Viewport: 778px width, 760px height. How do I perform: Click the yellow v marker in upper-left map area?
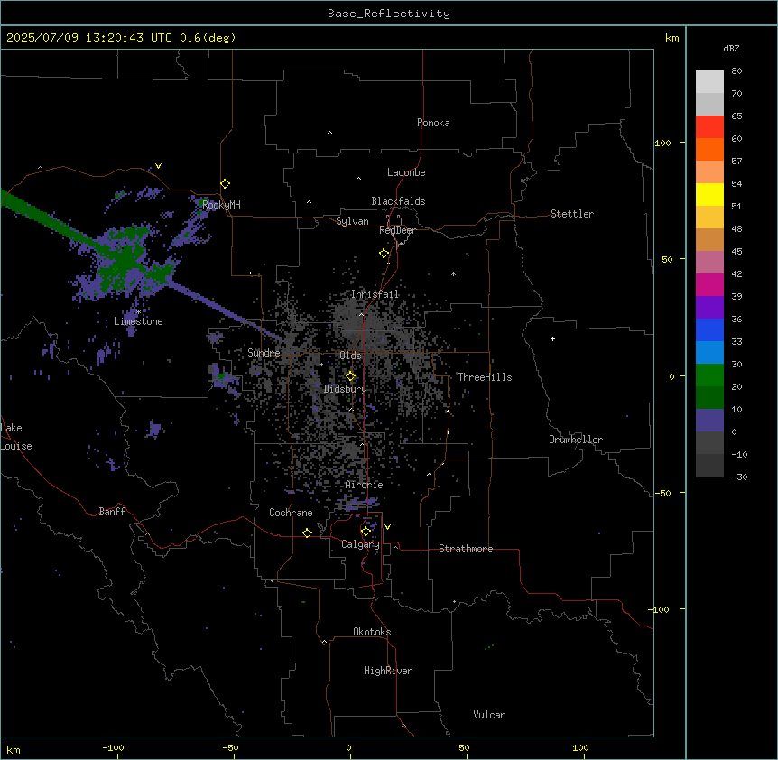[158, 166]
